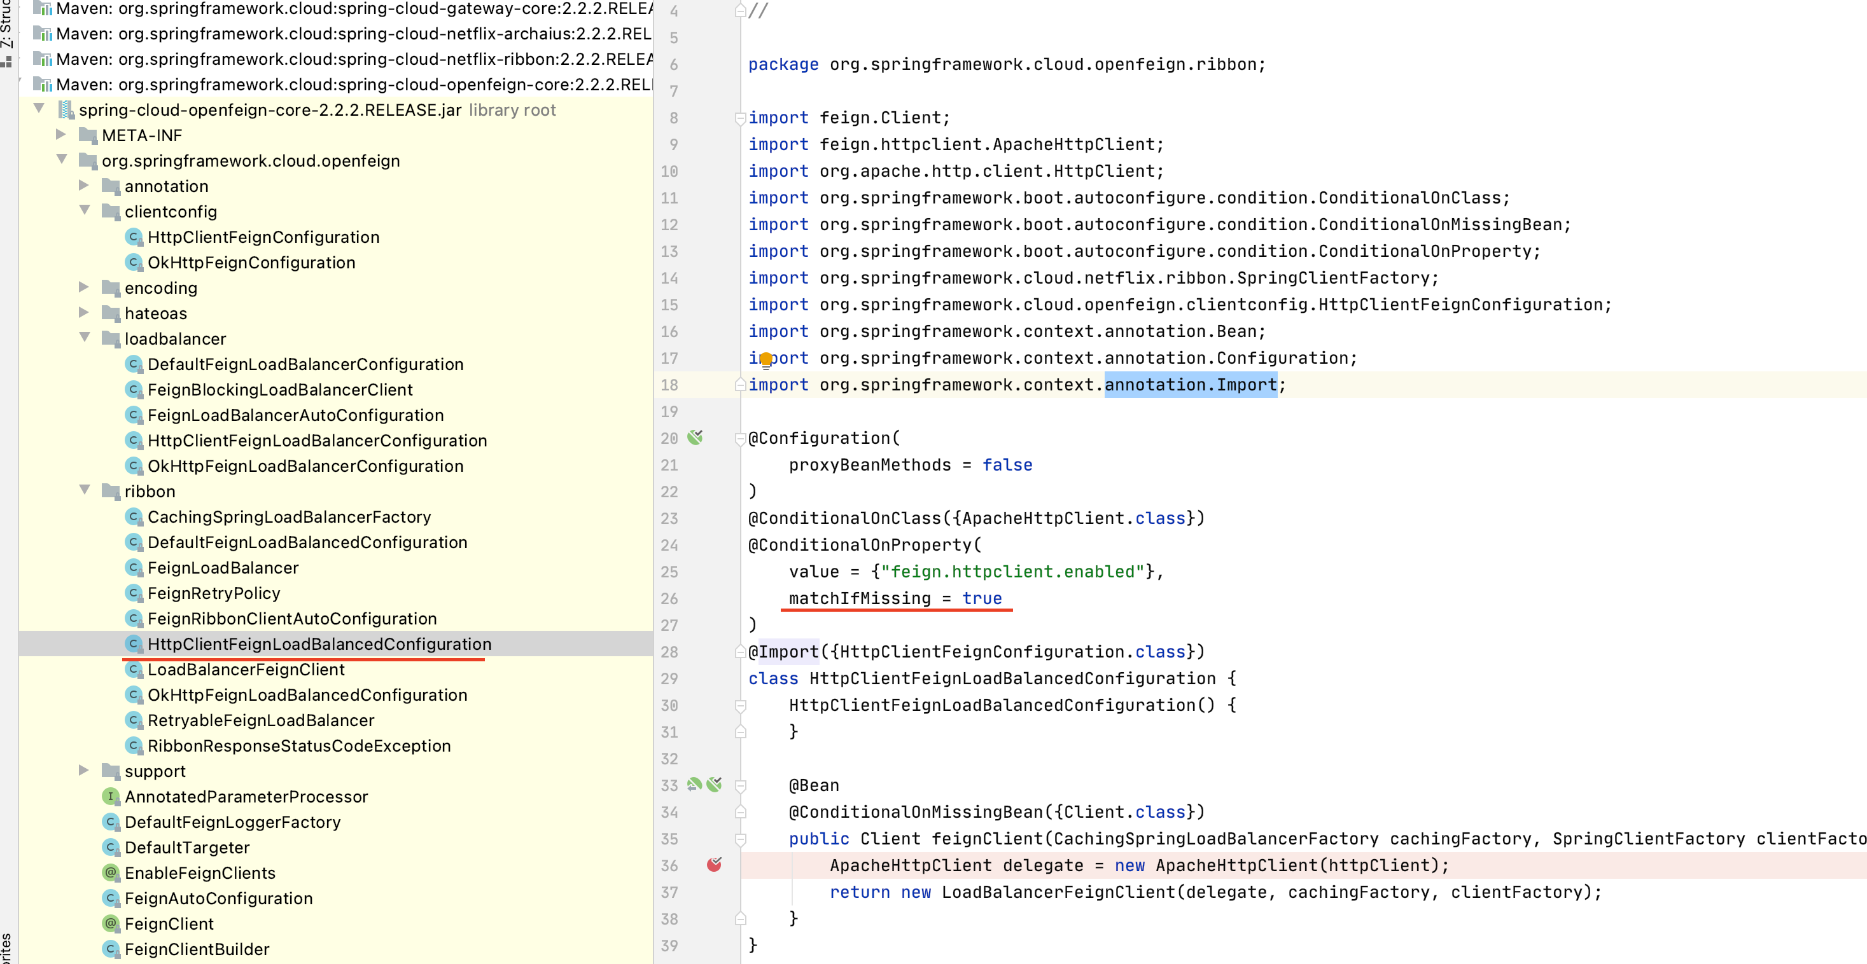The width and height of the screenshot is (1867, 964).
Task: Toggle the breakpoint on line 36
Action: tap(715, 865)
